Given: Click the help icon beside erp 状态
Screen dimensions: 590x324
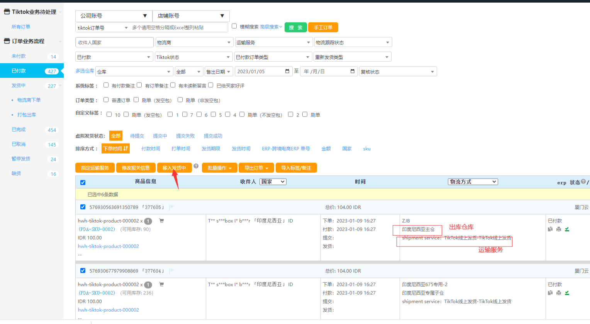Looking at the screenshot, I should pyautogui.click(x=583, y=181).
